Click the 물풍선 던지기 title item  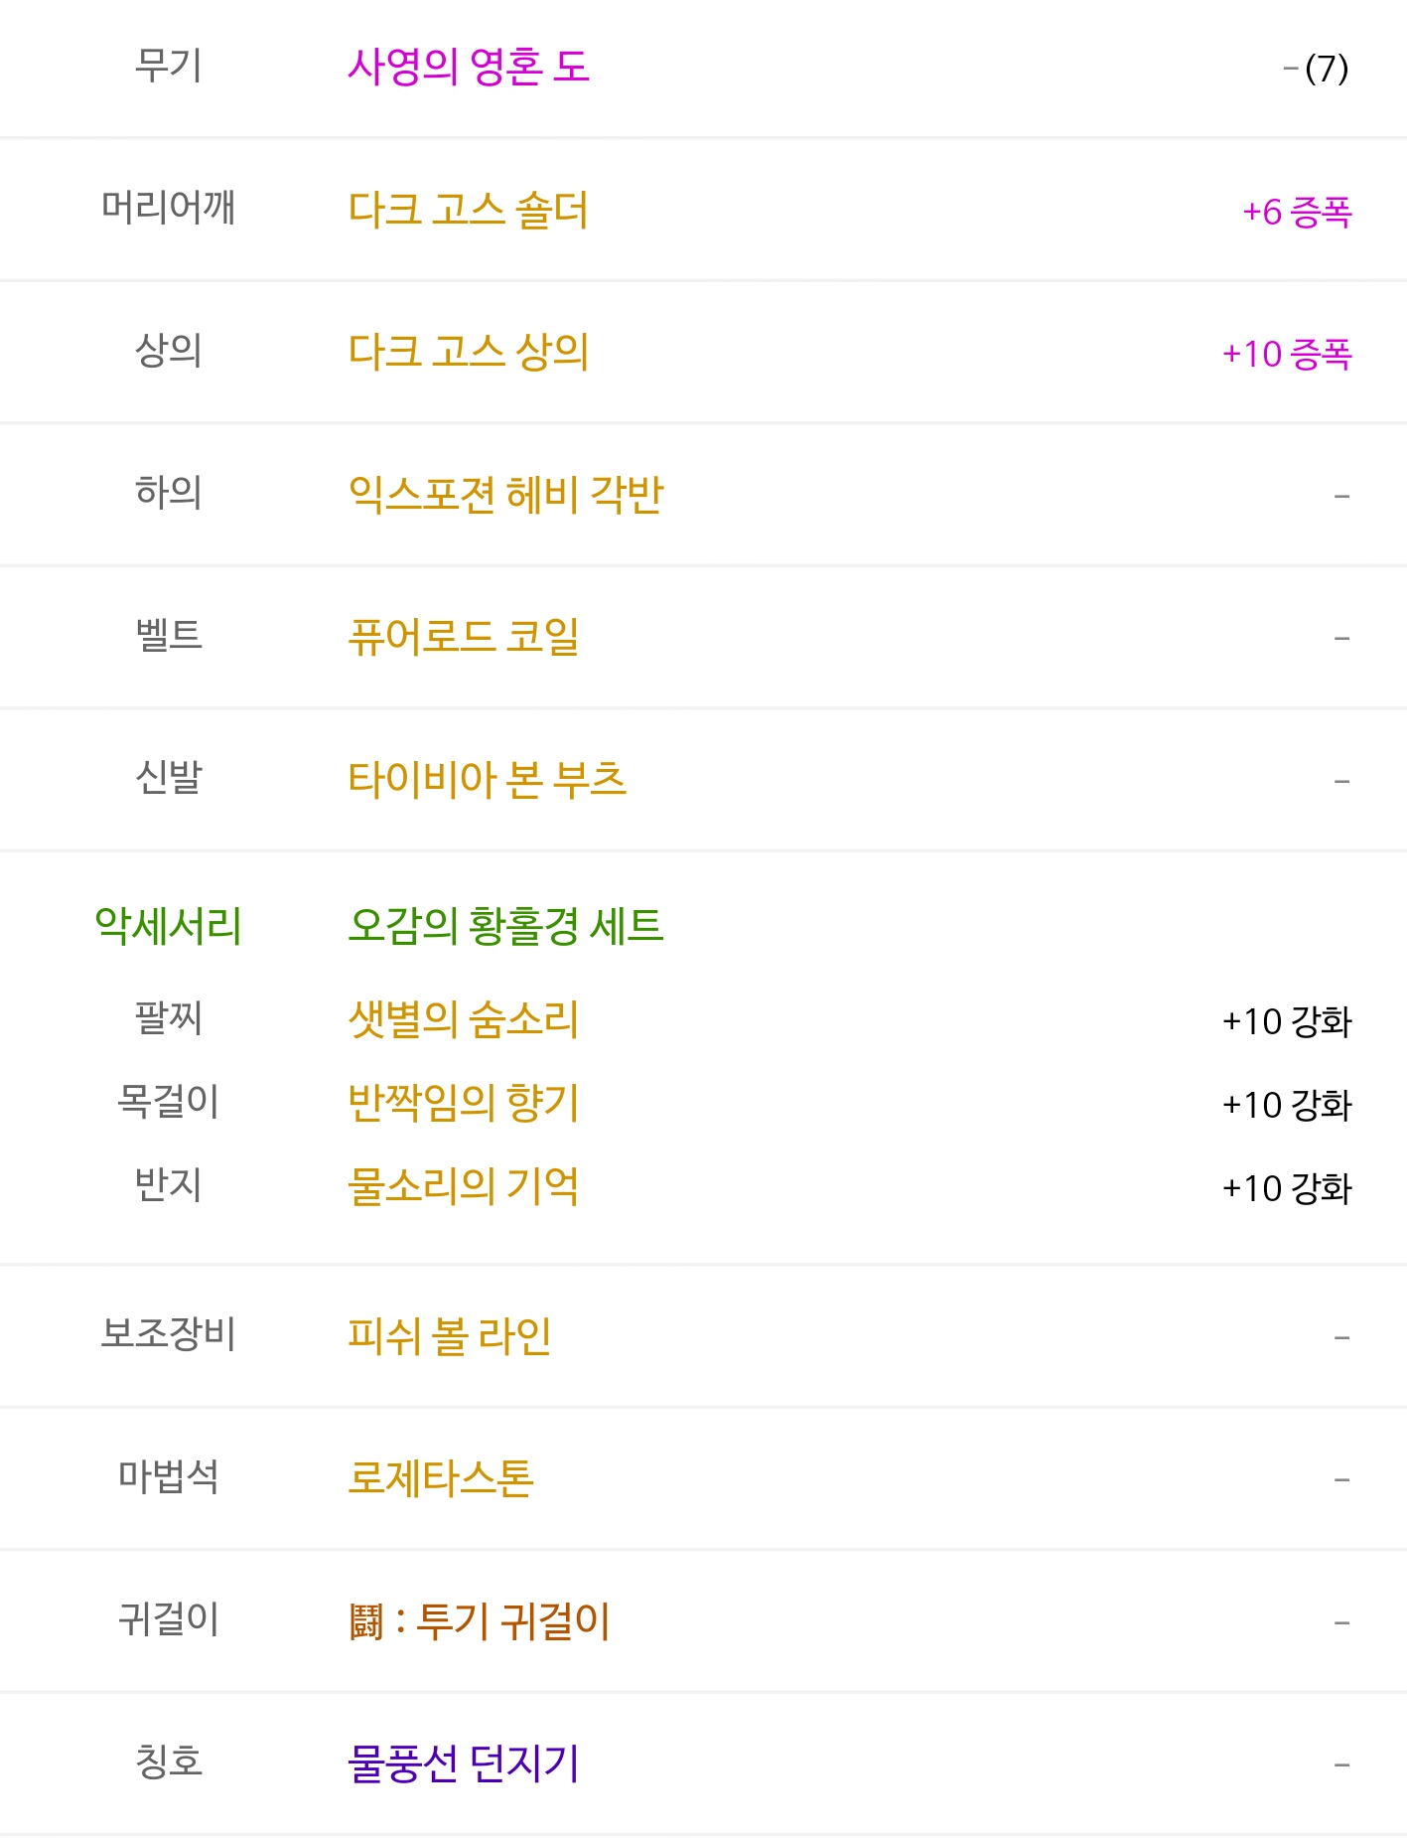[x=464, y=1763]
